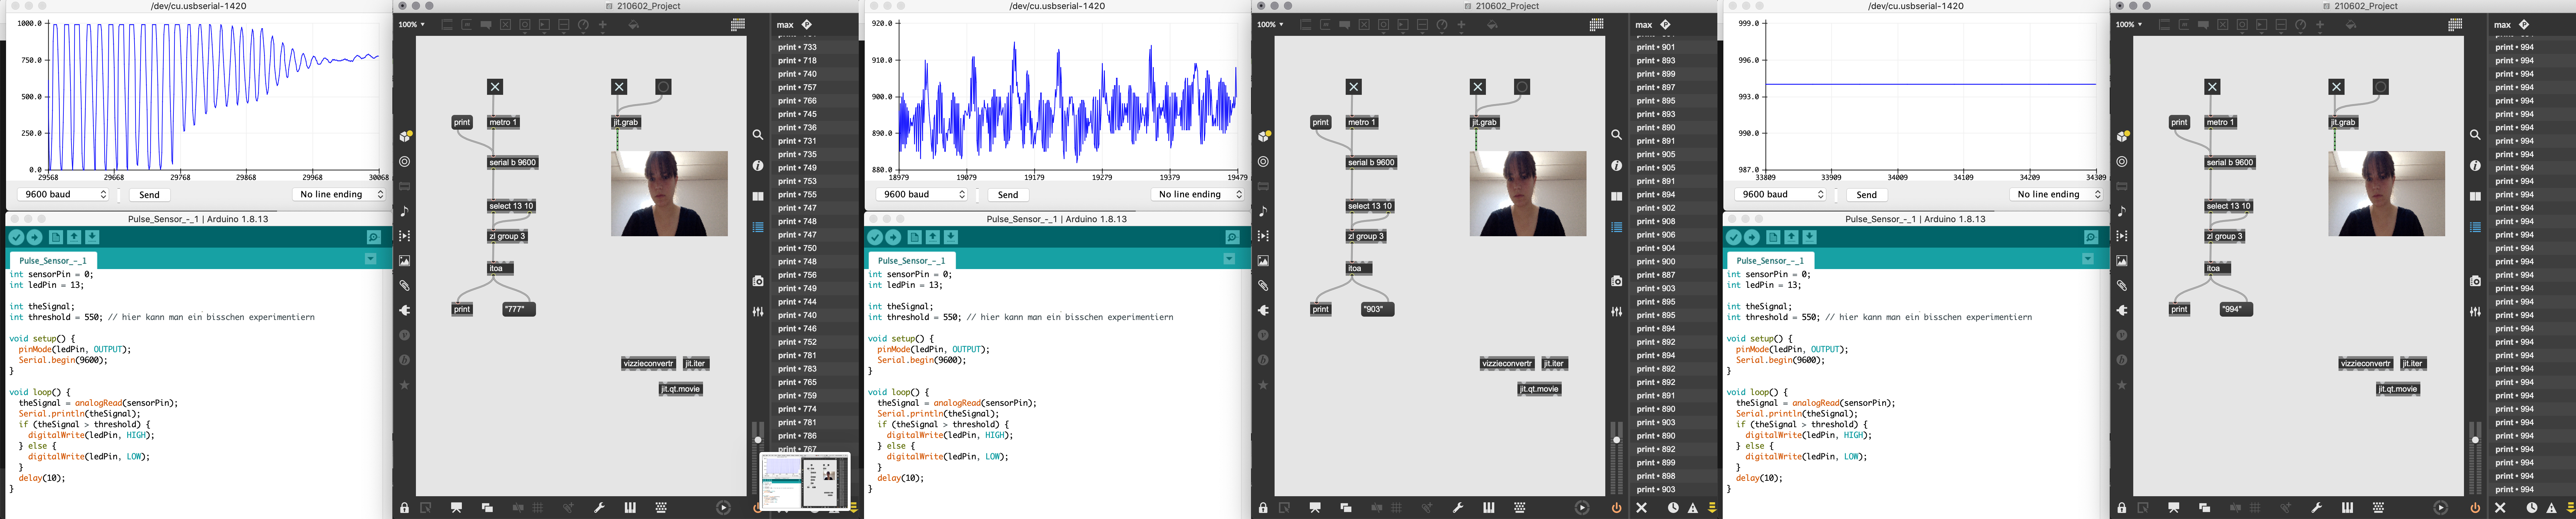Clear console with X icon beside print 903 list
2576x519 pixels.
pos(1642,508)
